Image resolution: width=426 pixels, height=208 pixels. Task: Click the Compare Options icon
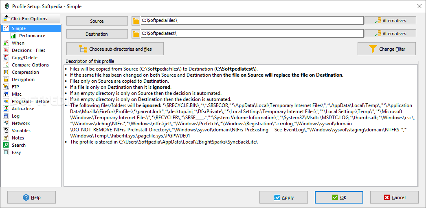(x=6, y=65)
